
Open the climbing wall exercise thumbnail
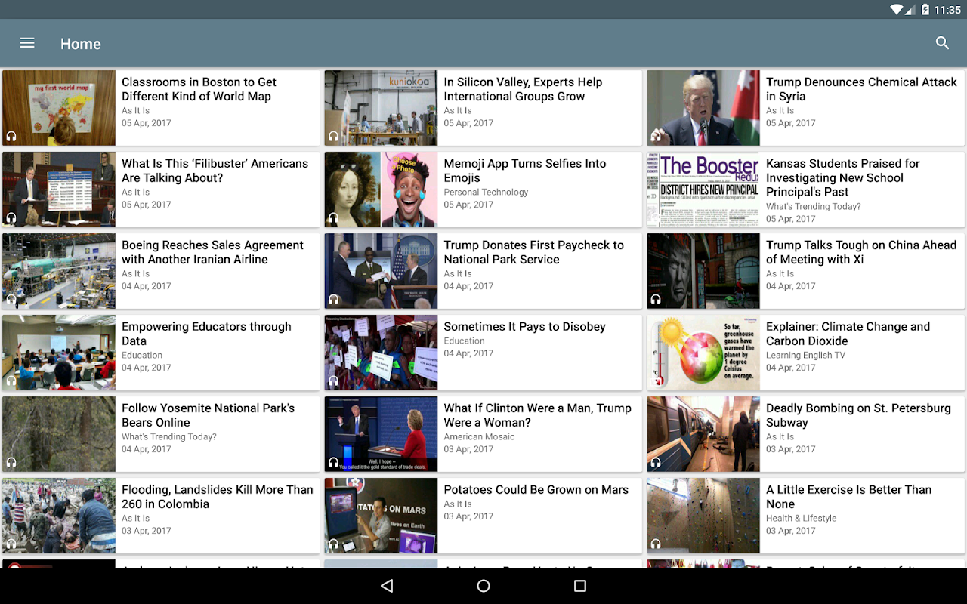click(x=703, y=516)
